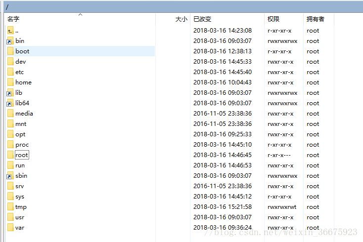Click the mnt folder icon

click(10, 124)
